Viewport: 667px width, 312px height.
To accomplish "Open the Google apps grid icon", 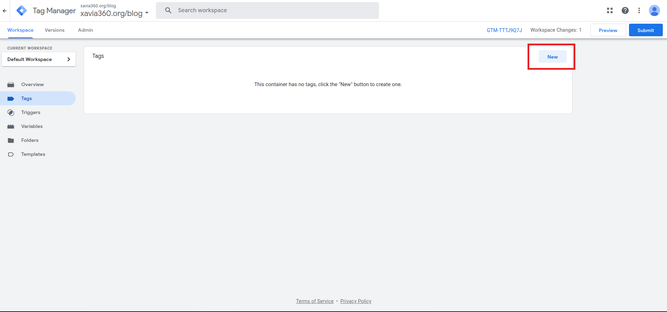I will coord(609,10).
